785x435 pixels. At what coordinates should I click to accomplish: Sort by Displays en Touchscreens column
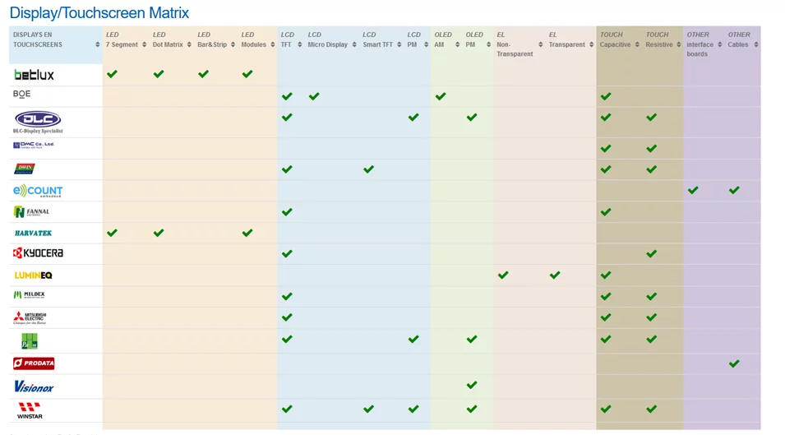coord(98,44)
